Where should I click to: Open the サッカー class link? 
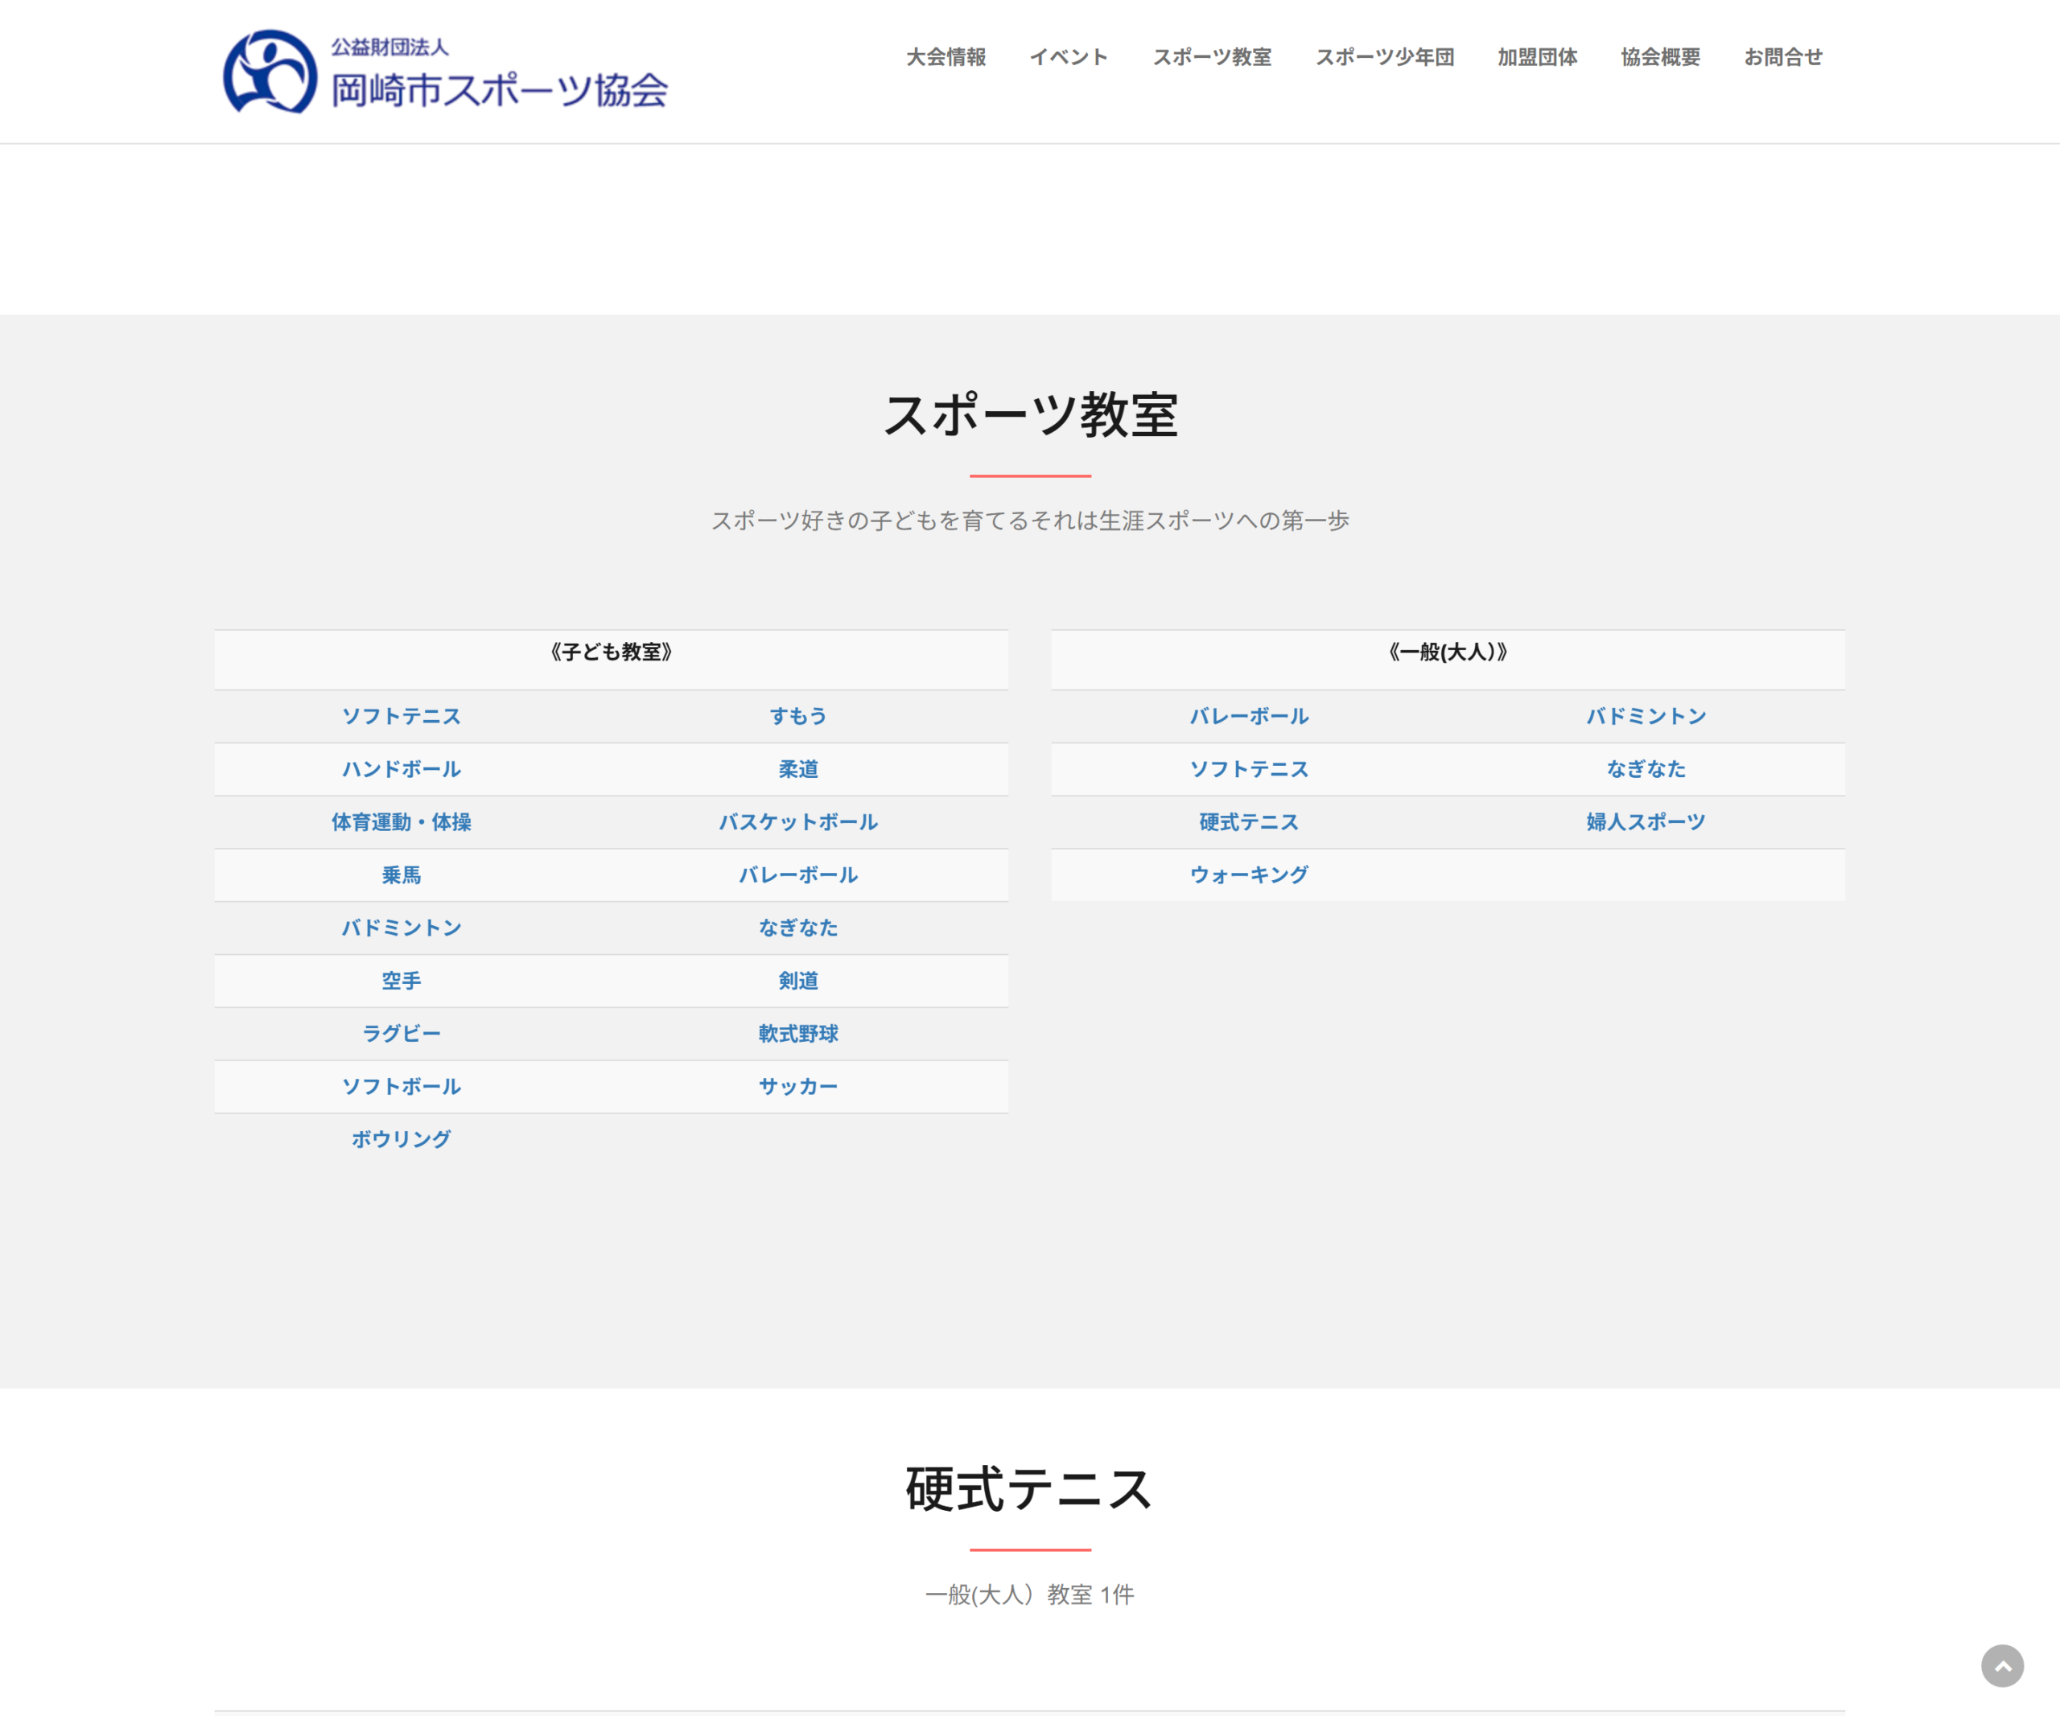[x=797, y=1086]
